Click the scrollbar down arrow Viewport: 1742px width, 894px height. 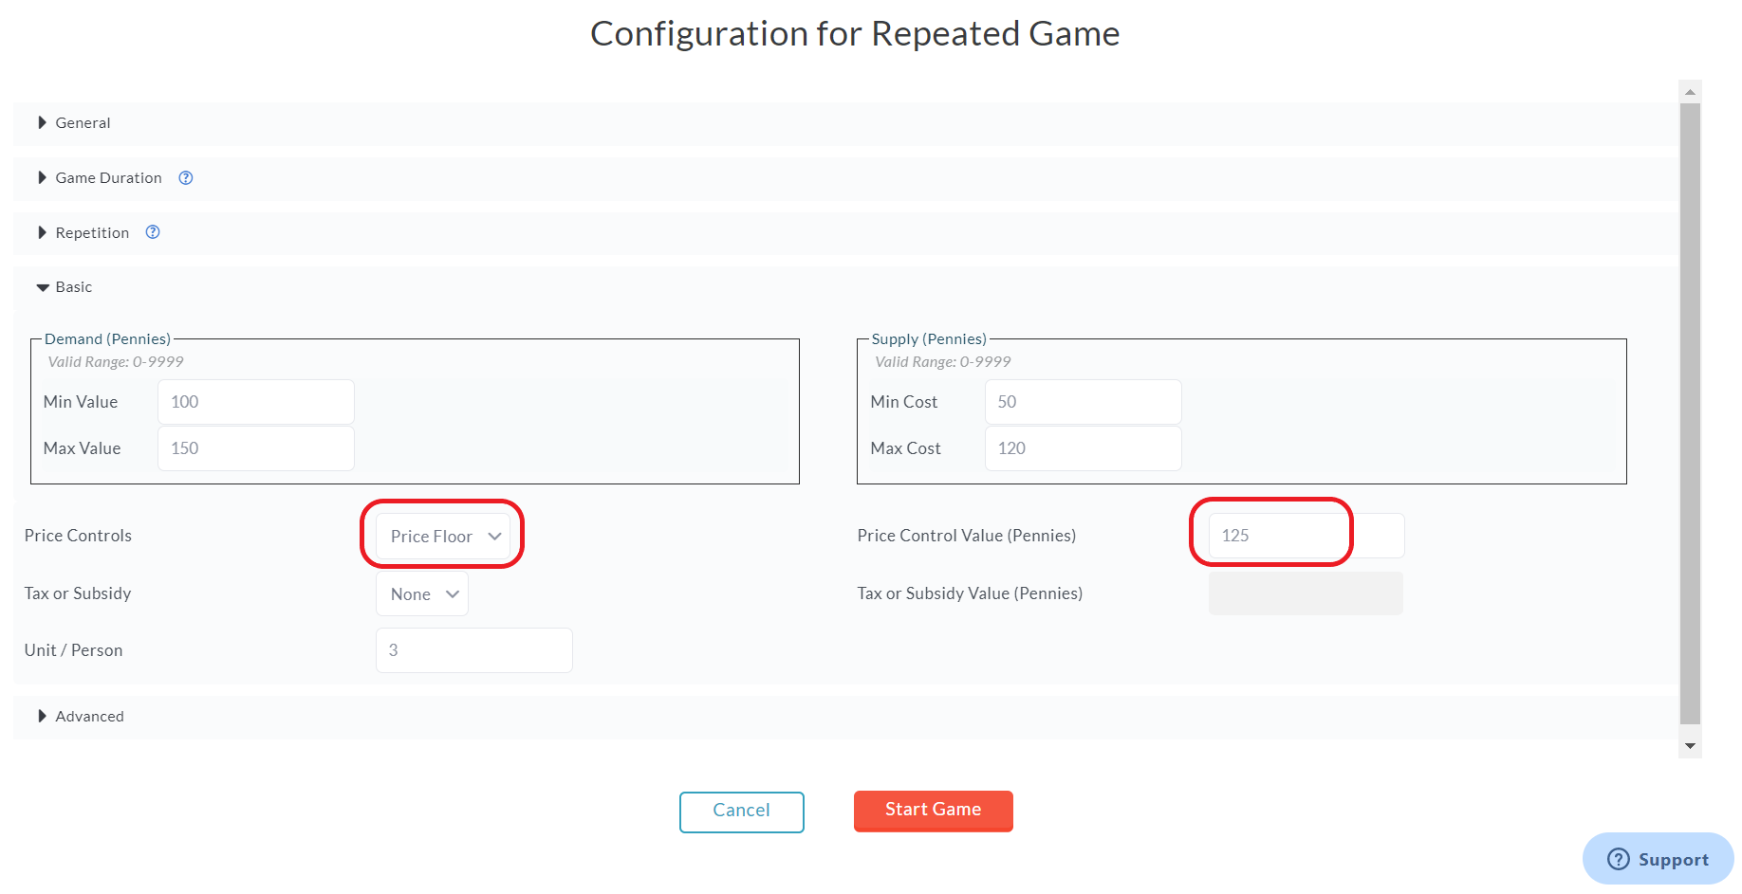click(1690, 746)
